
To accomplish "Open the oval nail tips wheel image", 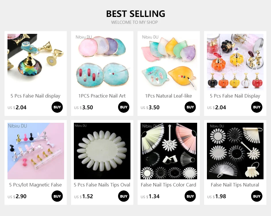I will [102, 151].
